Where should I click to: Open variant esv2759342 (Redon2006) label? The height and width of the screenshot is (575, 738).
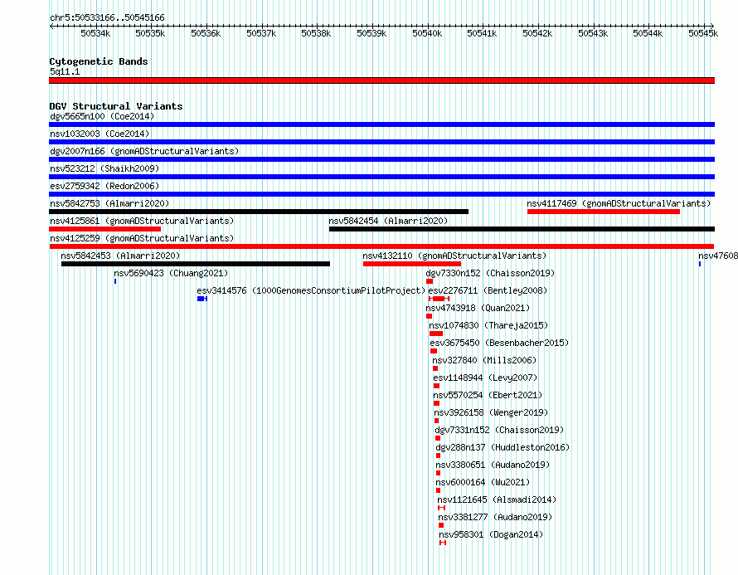[x=104, y=186]
